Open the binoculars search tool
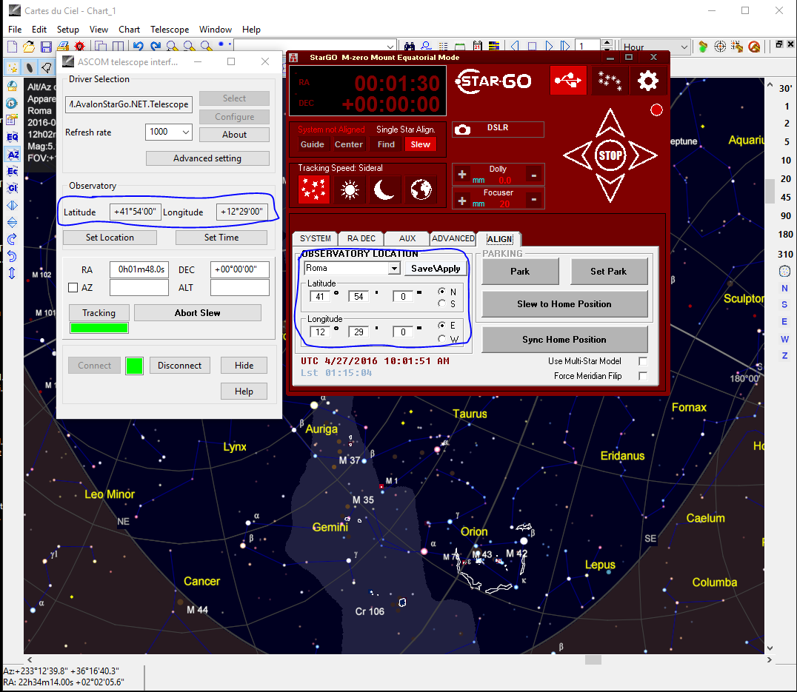The image size is (797, 692). [x=409, y=47]
